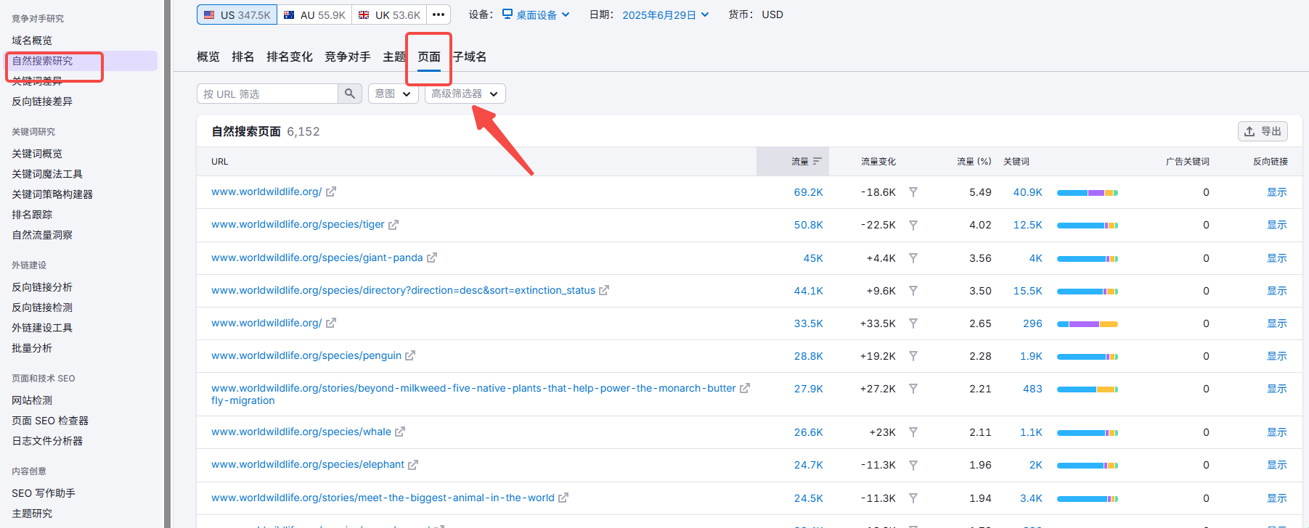Select the US 347.5K database toggle

237,15
